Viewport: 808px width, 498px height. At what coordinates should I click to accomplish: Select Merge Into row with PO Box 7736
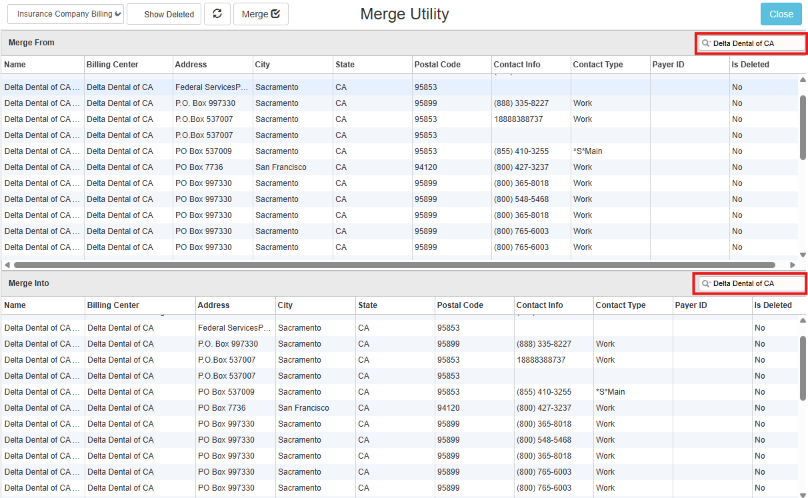coord(399,408)
